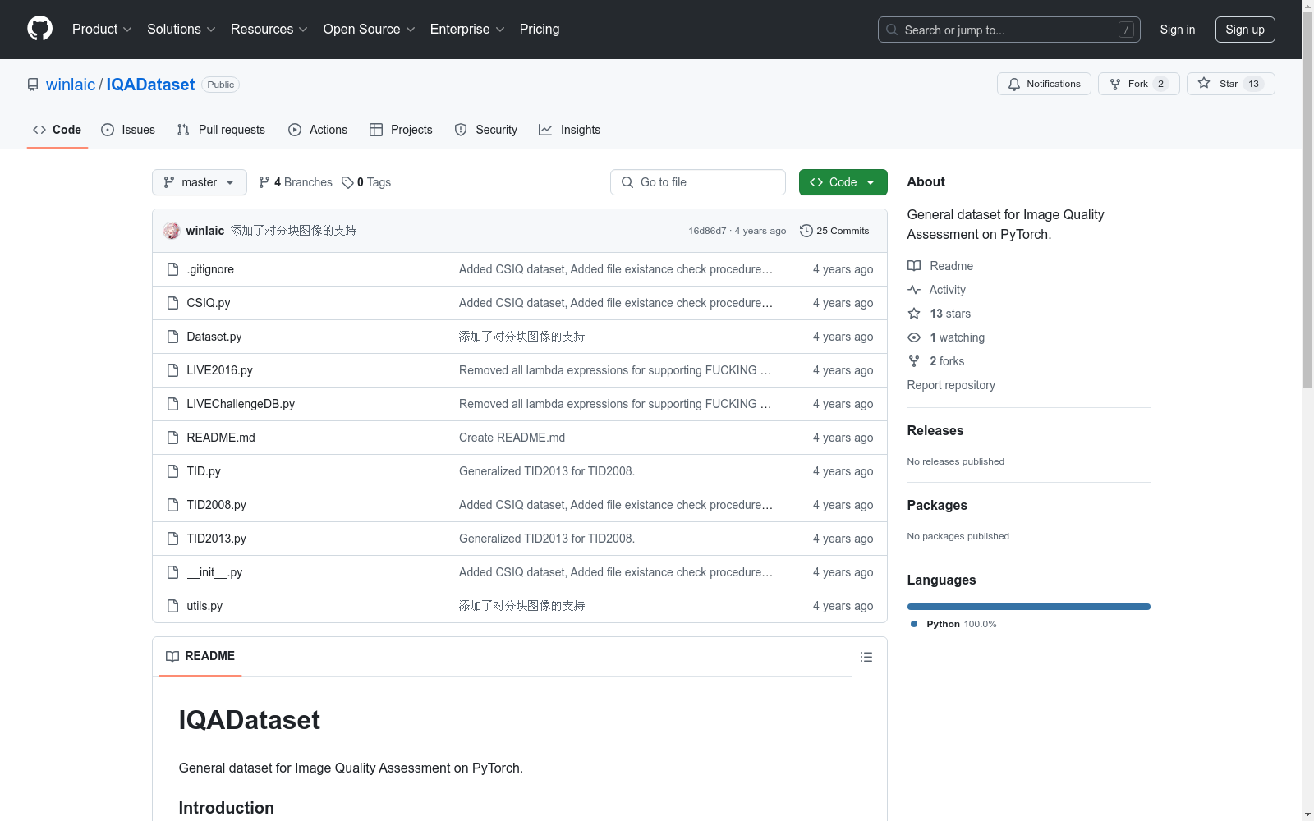Click the winlaic avatar in commit header
Viewport: 1314px width, 821px height.
pos(172,231)
